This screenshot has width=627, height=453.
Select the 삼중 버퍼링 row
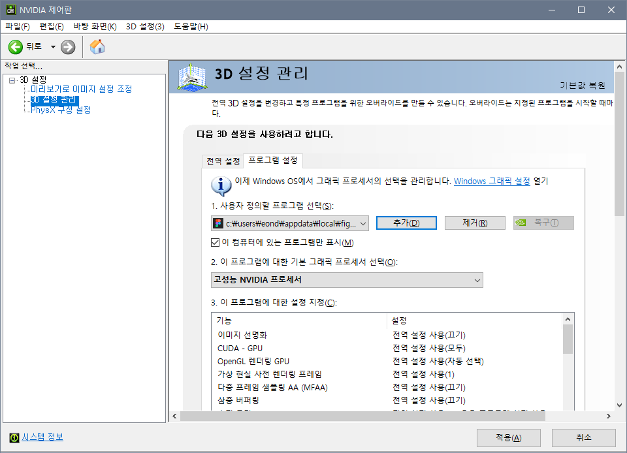pyautogui.click(x=387, y=400)
